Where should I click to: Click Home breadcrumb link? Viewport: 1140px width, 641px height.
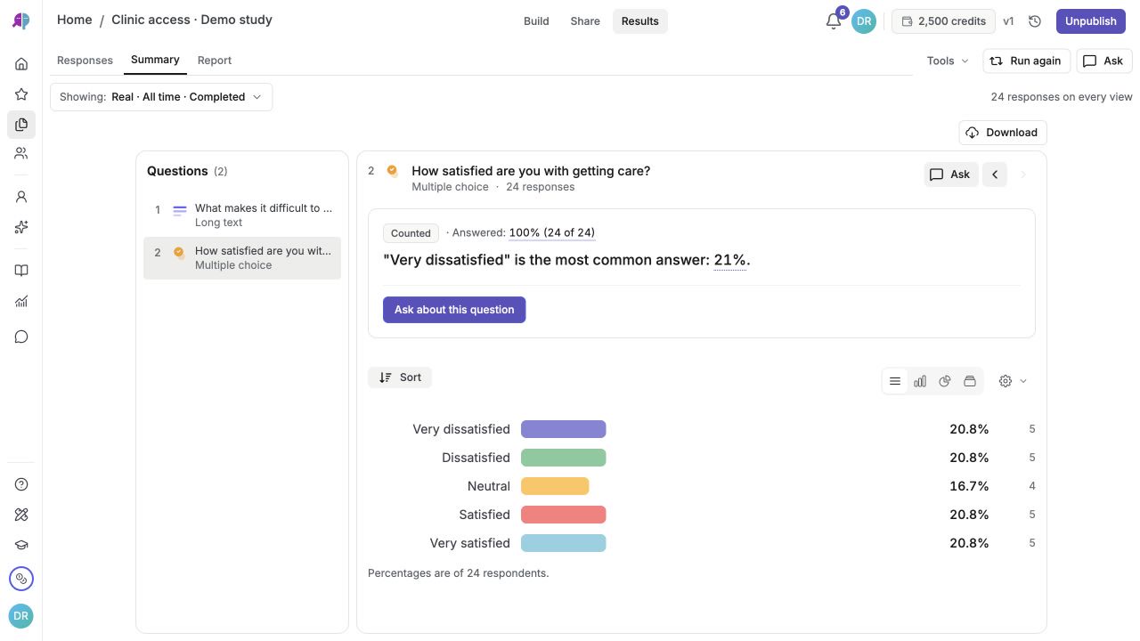click(x=75, y=20)
